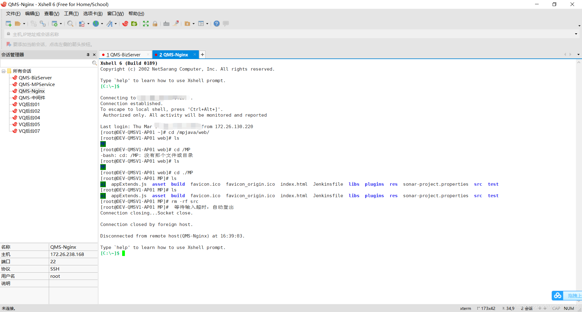Add a new tab with plus button
Image resolution: width=582 pixels, height=312 pixels.
click(202, 55)
